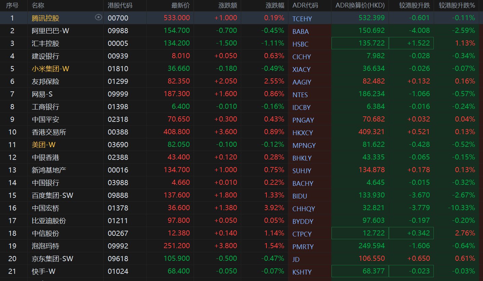Click the CICHY ADR code
The height and width of the screenshot is (281, 483).
pos(301,57)
